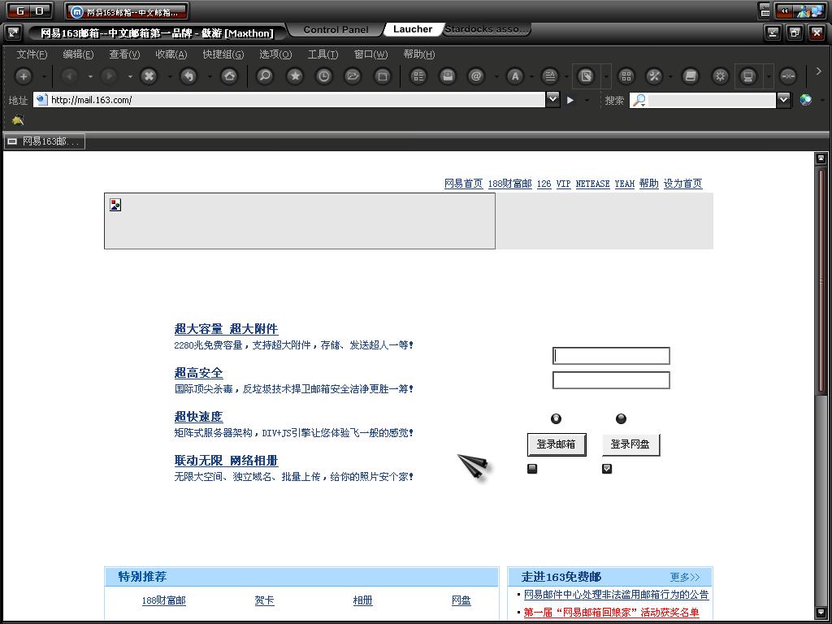Image resolution: width=832 pixels, height=624 pixels.
Task: Click the four-squares grid toolbar icon
Action: [x=626, y=76]
